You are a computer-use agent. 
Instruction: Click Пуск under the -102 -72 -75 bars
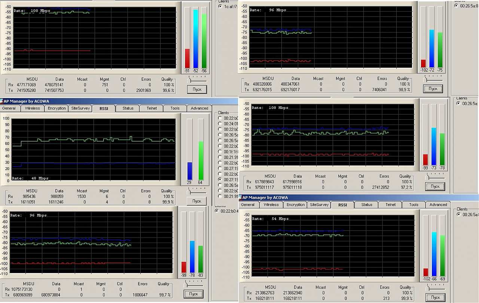click(433, 89)
